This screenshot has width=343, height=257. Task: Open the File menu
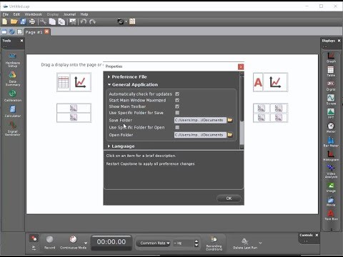(6, 14)
